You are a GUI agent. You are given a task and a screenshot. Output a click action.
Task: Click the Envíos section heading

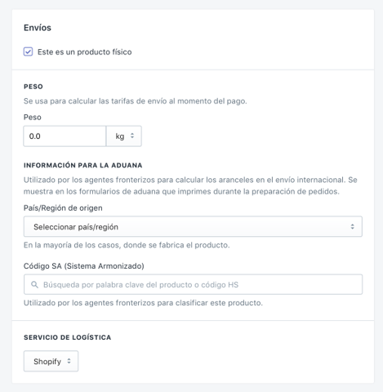(x=38, y=28)
